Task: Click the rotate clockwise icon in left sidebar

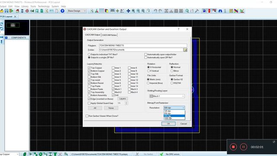Action: point(2,24)
